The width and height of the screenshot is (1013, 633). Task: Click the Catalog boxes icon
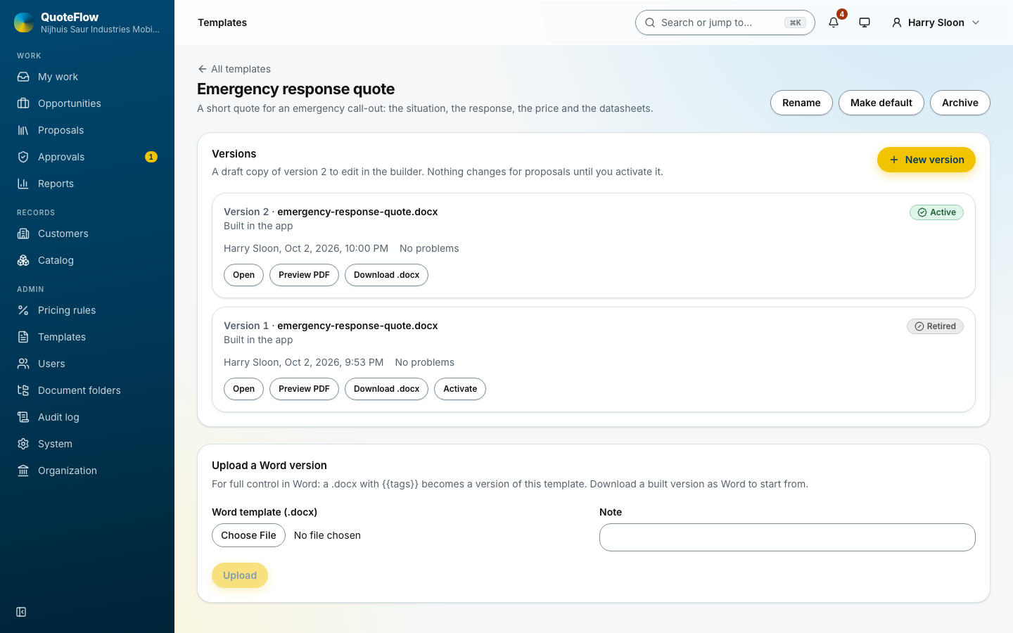click(23, 260)
